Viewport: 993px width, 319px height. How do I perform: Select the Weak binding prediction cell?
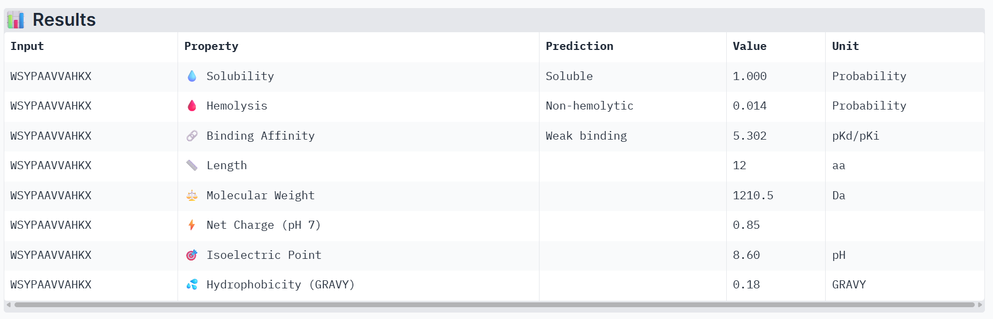633,136
